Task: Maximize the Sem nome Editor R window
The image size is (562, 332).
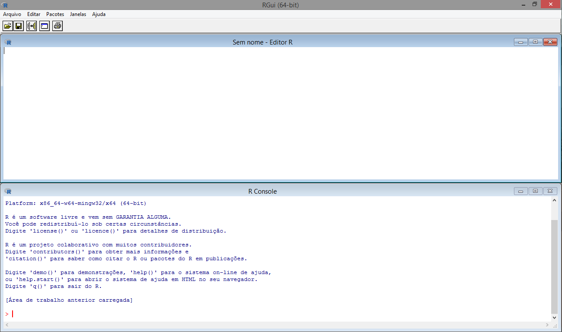Action: tap(535, 42)
